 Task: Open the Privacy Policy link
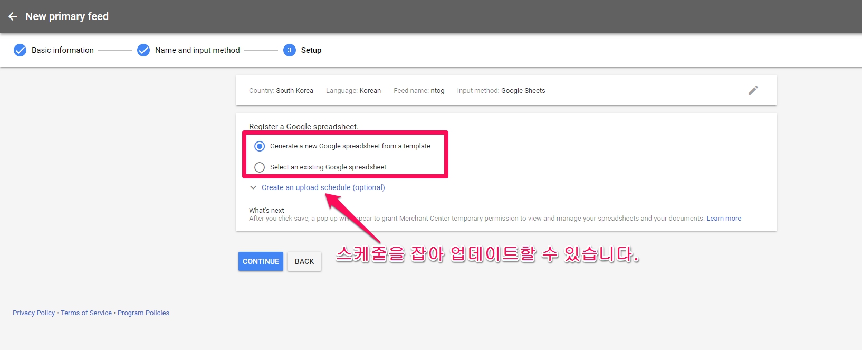(x=34, y=313)
